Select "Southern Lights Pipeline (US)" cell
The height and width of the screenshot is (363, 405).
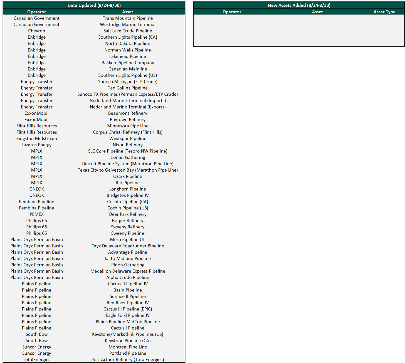[x=128, y=75]
